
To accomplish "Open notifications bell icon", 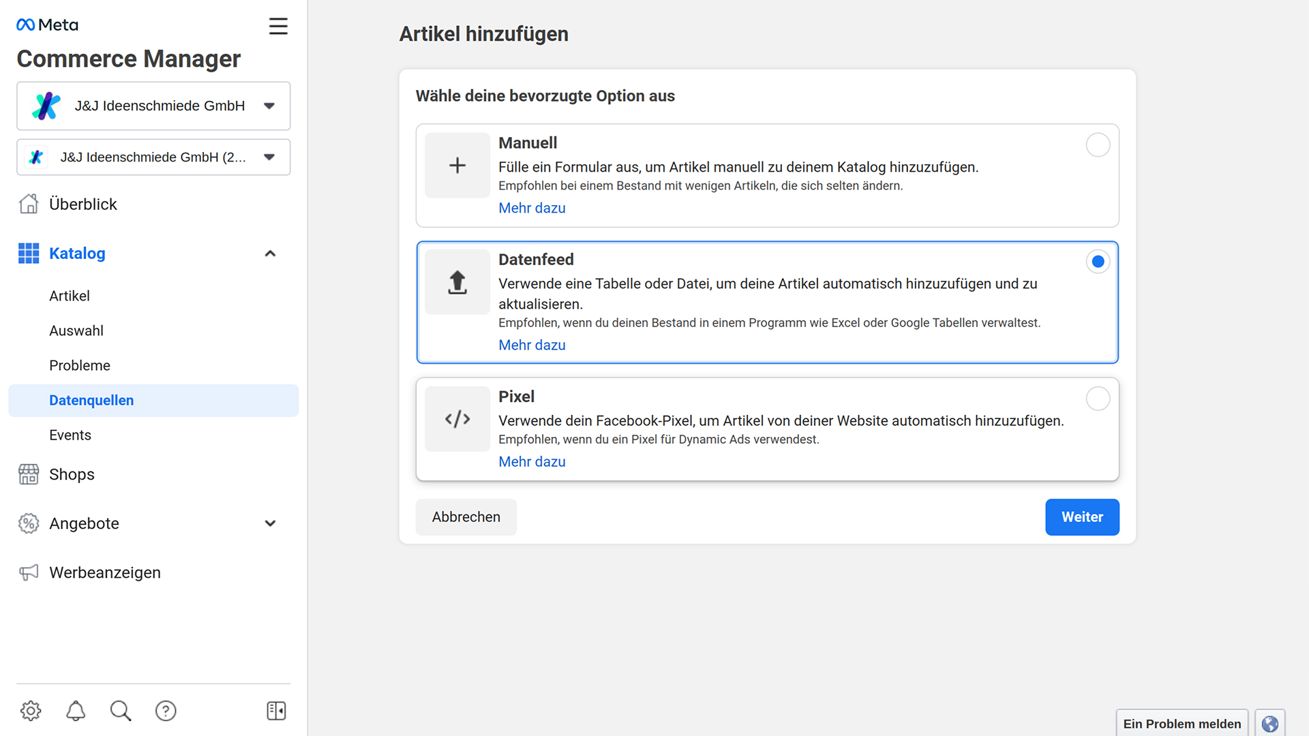I will coord(76,711).
